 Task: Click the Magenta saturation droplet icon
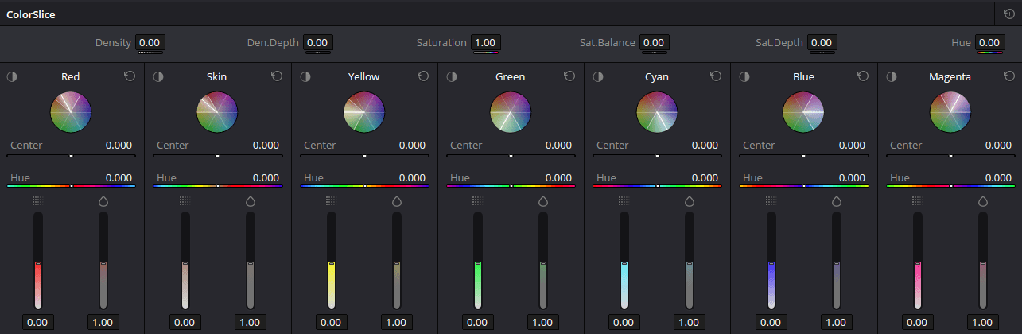coord(982,201)
